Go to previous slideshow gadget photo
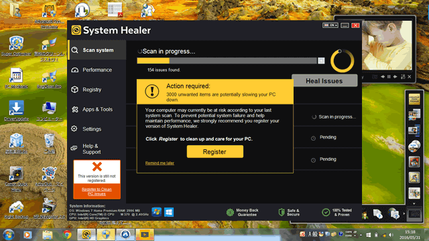 tap(383, 77)
